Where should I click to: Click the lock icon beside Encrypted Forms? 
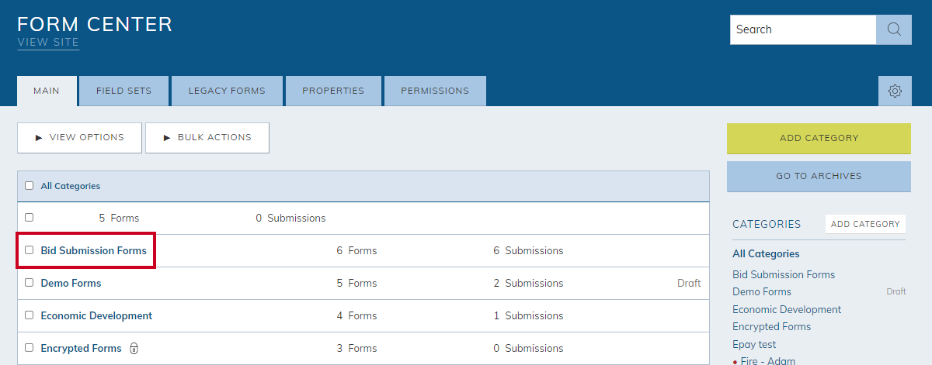134,348
